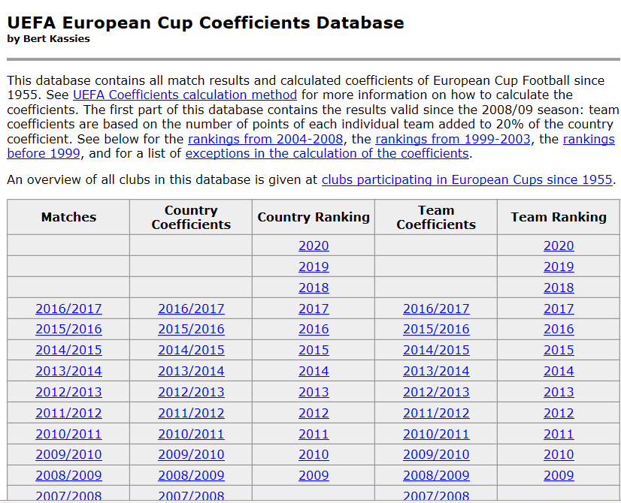Select the Country Ranking column header
The height and width of the screenshot is (503, 621).
tap(314, 217)
